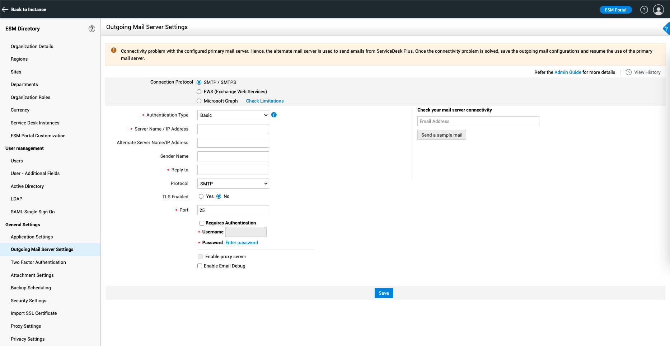Click the Email Address connectivity field

click(x=478, y=121)
